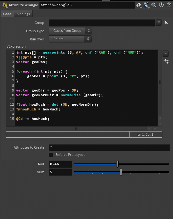The width and height of the screenshot is (173, 219).
Task: Click the Run Over label
Action: (37, 39)
